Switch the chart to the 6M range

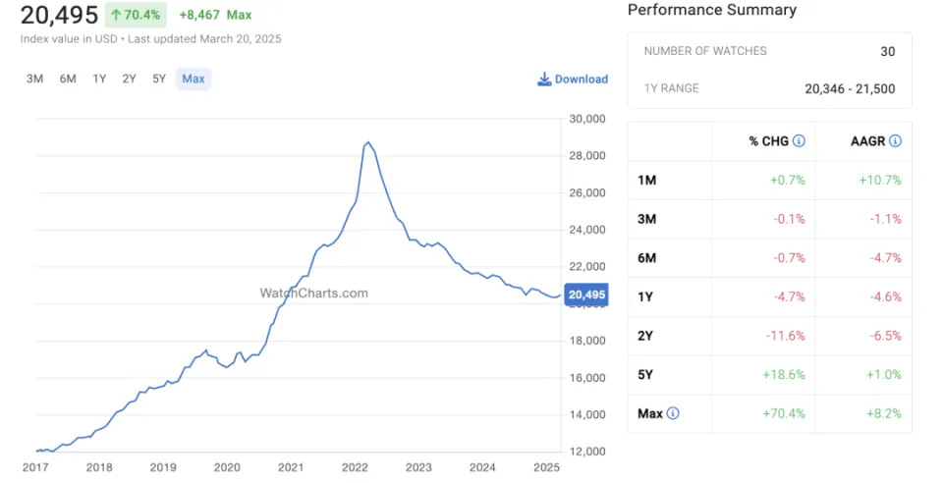click(x=68, y=79)
